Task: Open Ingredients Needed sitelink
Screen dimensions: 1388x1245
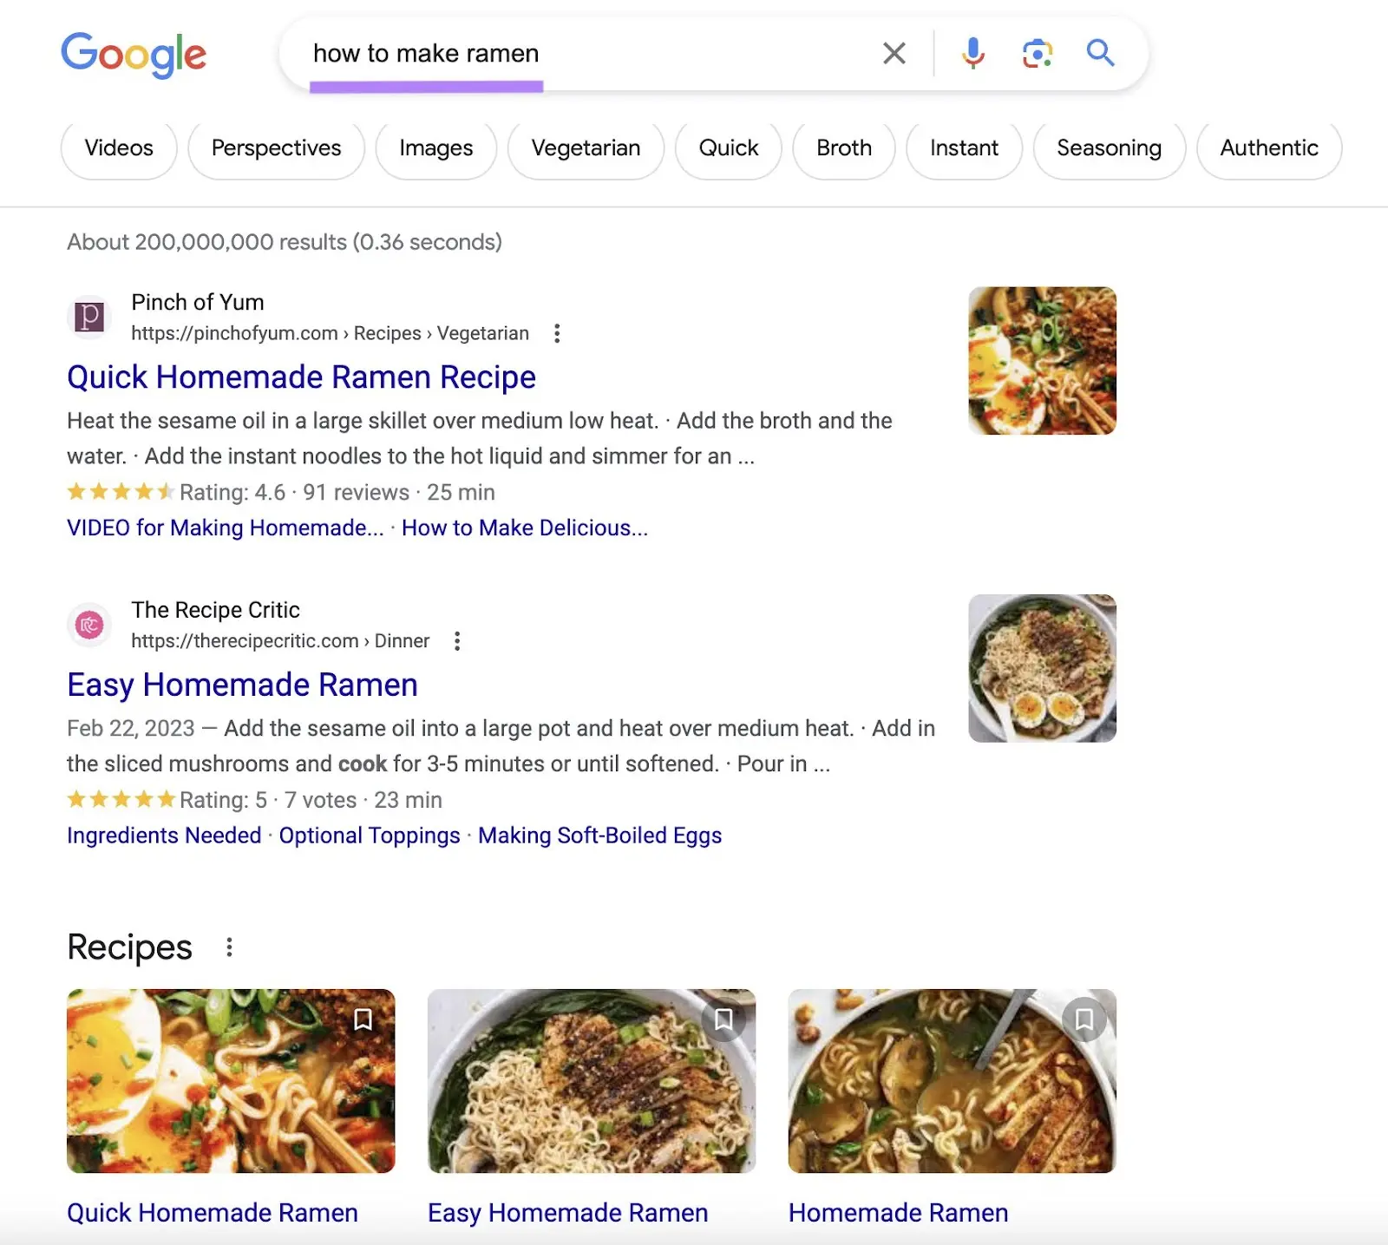Action: point(164,835)
